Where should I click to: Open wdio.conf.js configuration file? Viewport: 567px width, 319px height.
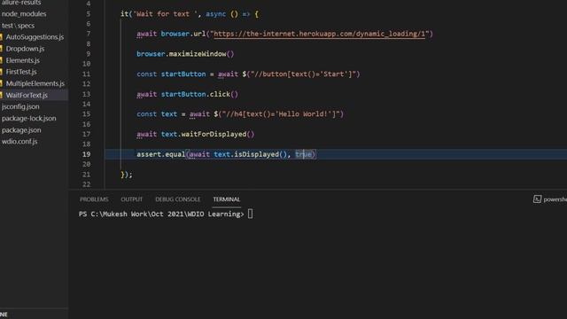tap(19, 142)
